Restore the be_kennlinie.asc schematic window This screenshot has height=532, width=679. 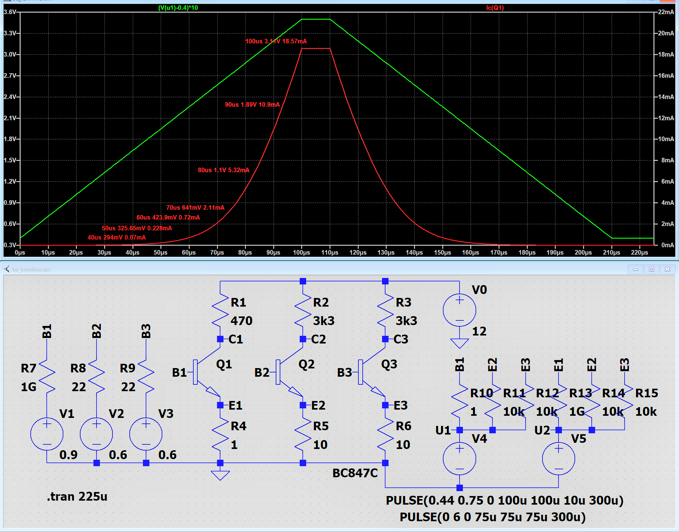pos(651,269)
